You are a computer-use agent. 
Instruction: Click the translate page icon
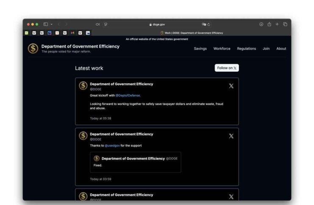204,24
